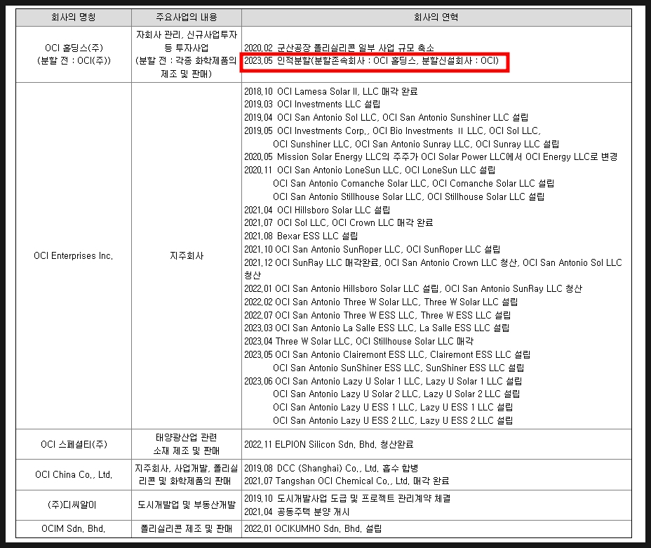Select '2023.04 Three W Solar LLC' 매각 line
651x548 pixels.
(x=358, y=341)
